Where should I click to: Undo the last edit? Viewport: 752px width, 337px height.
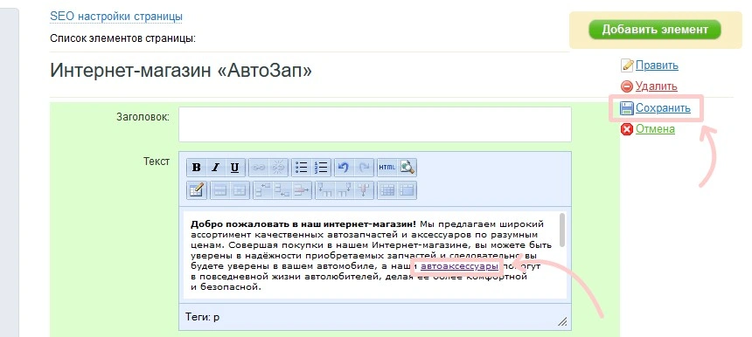coord(344,168)
